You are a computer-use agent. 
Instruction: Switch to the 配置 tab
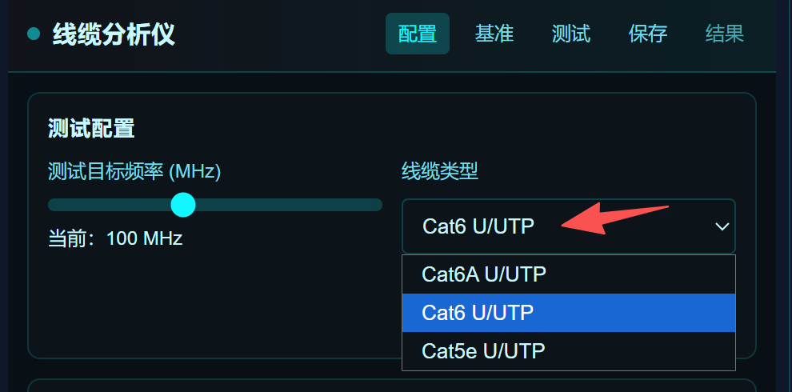[418, 34]
